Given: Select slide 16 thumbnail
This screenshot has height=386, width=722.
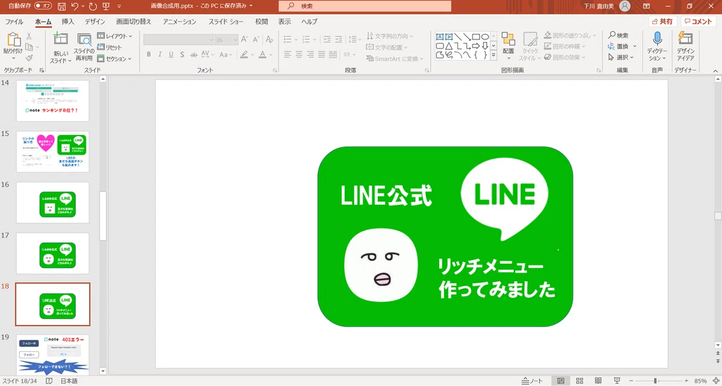Looking at the screenshot, I should [x=52, y=203].
